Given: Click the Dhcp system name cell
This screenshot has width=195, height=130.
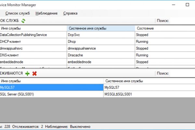Looking at the screenshot, I should click(101, 42).
